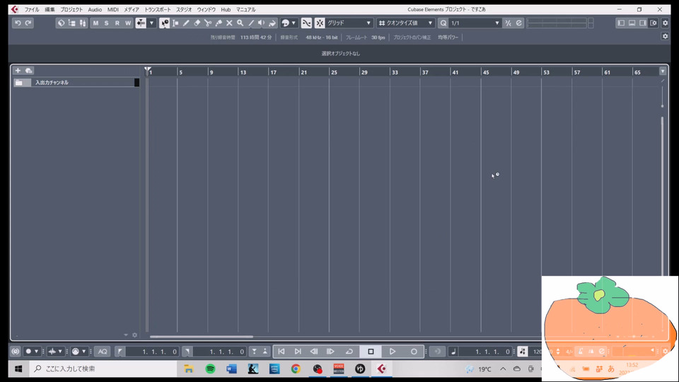Add a track with the plus button
The width and height of the screenshot is (679, 382).
point(18,70)
